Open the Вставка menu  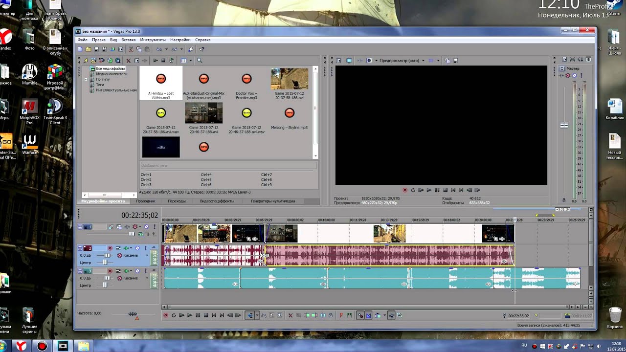pos(128,40)
